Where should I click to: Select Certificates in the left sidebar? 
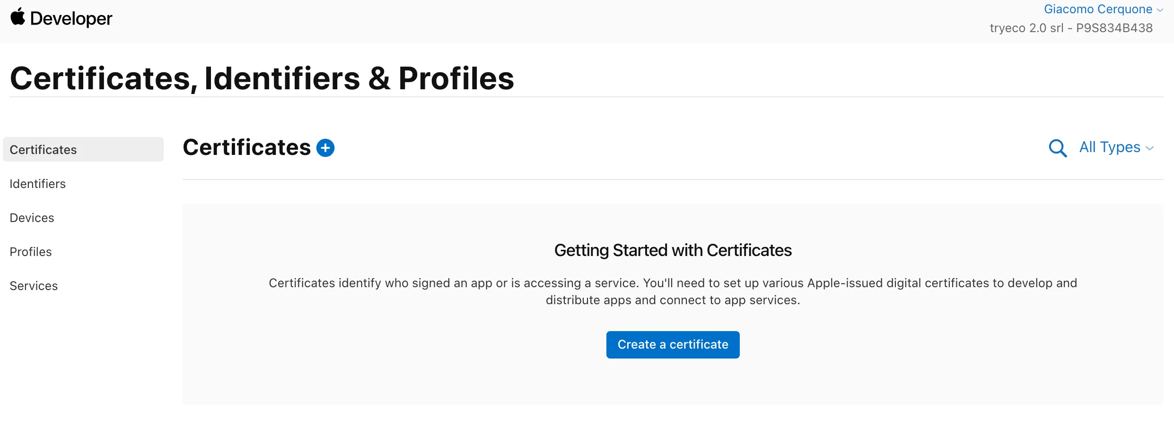point(43,149)
